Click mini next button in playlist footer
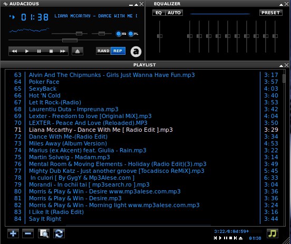This screenshot has height=244, width=291. click(x=235, y=238)
